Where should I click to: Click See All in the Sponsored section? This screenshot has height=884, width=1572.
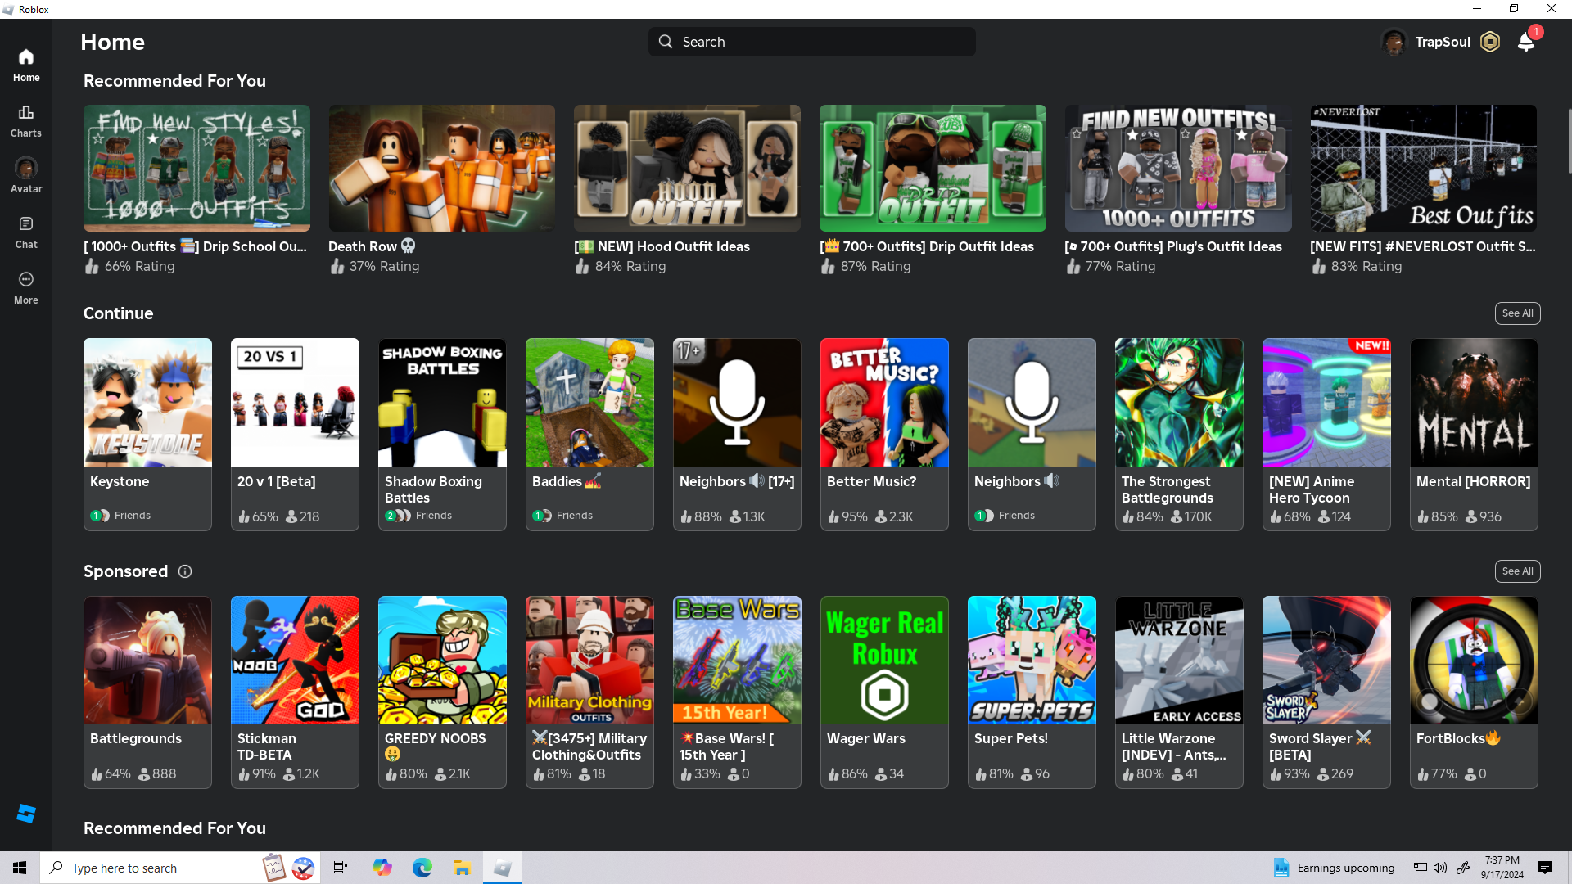[1517, 571]
